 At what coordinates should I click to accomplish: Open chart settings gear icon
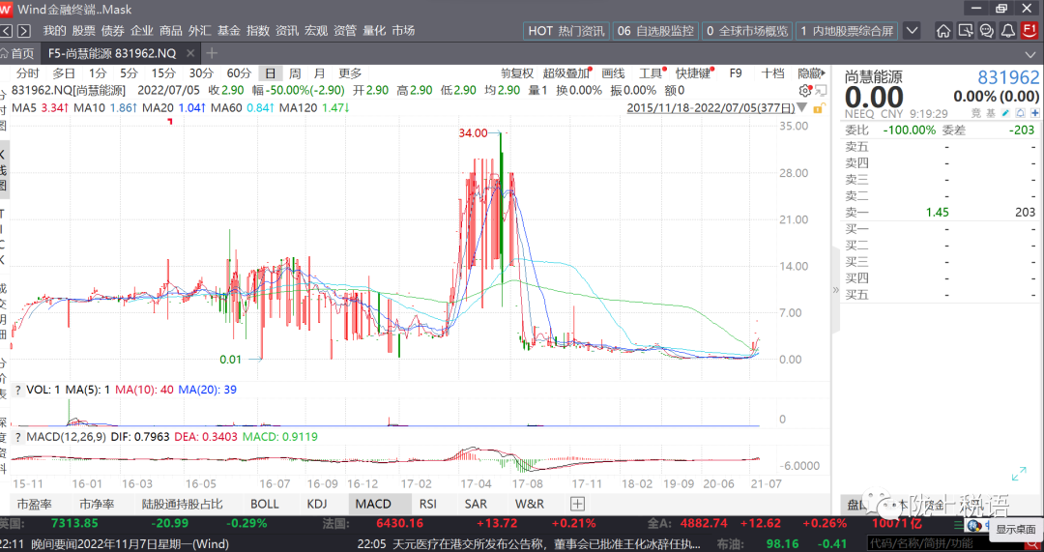(x=805, y=91)
